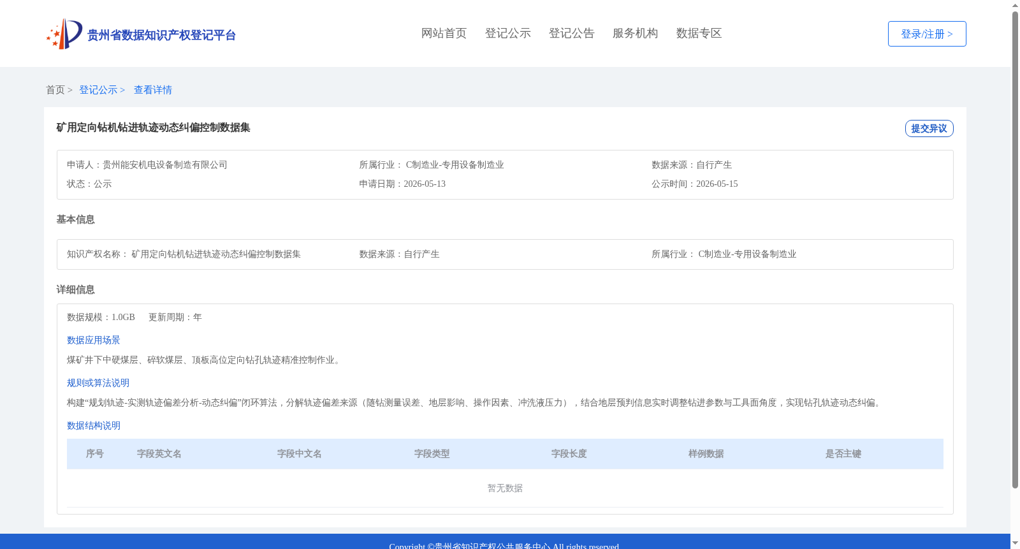
Task: Click 登记公示 breadcrumb link
Action: pyautogui.click(x=98, y=90)
